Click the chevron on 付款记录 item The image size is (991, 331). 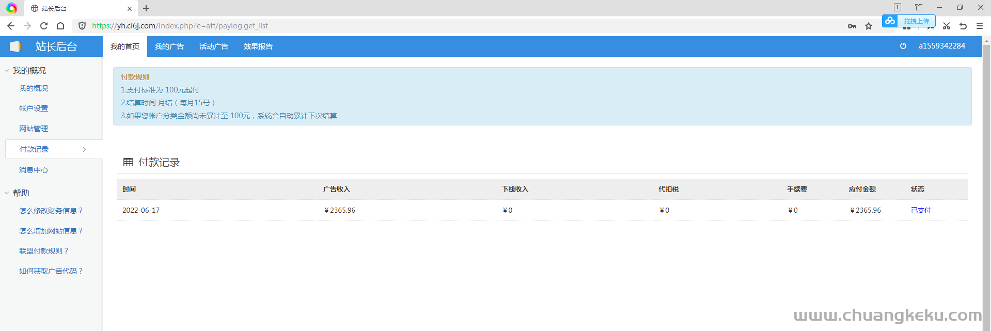(x=84, y=150)
